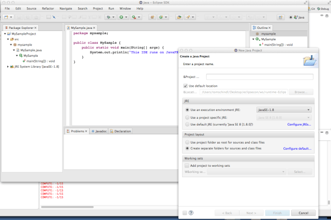The width and height of the screenshot is (331, 220).
Task: Click the Debug bug icon in toolbar
Action: (x=109, y=17)
